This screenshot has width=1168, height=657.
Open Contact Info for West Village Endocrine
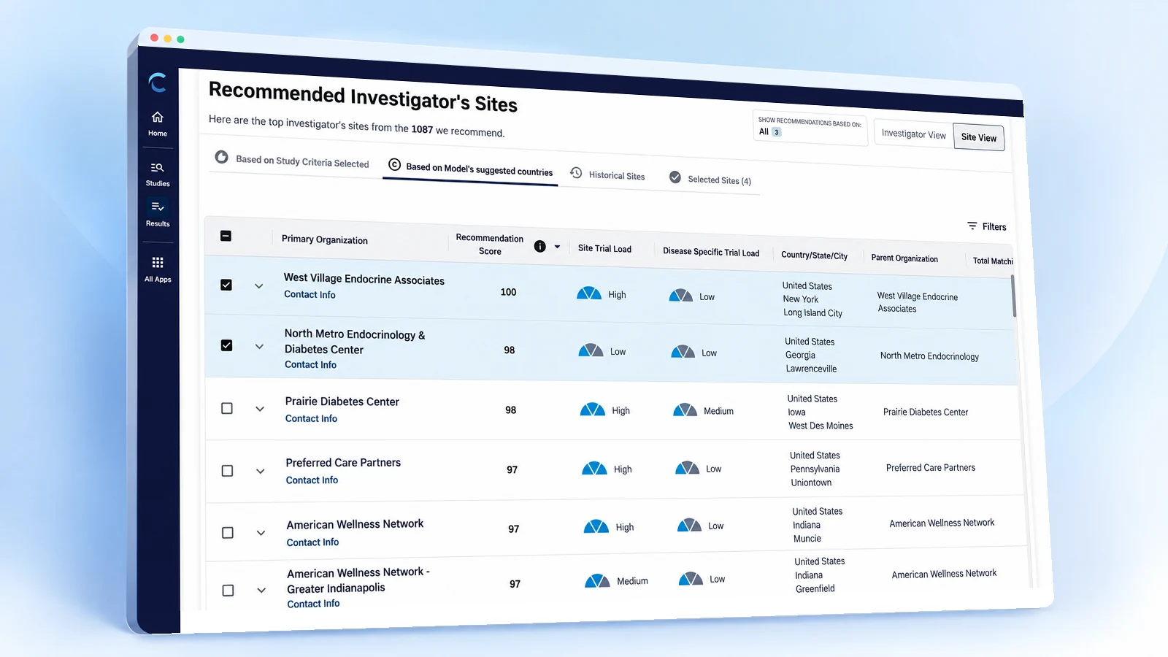point(310,294)
